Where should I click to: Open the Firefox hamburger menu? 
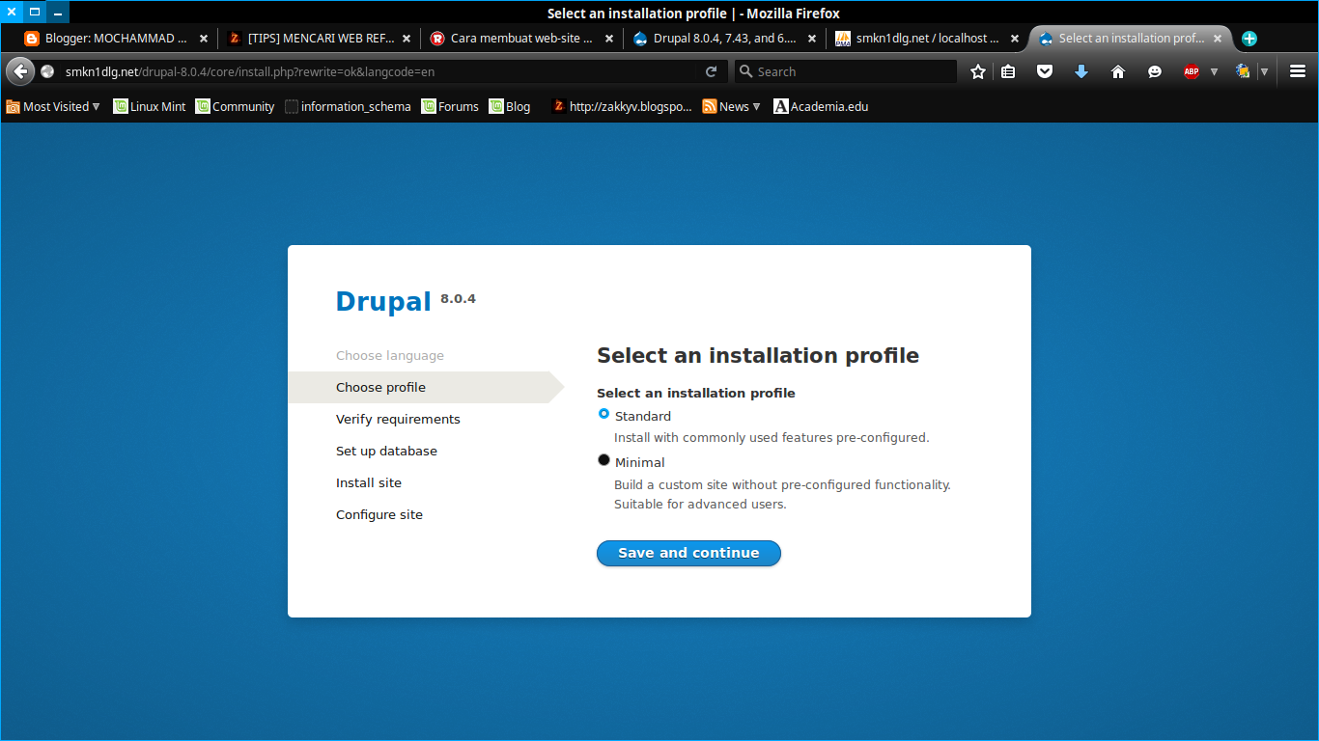point(1298,70)
